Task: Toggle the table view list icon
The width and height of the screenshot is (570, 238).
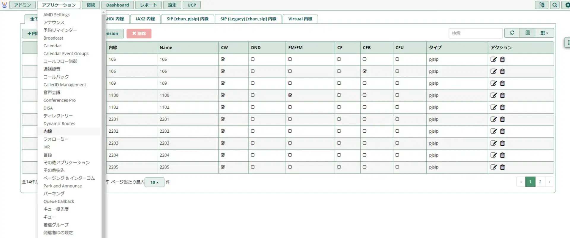Action: [x=528, y=33]
